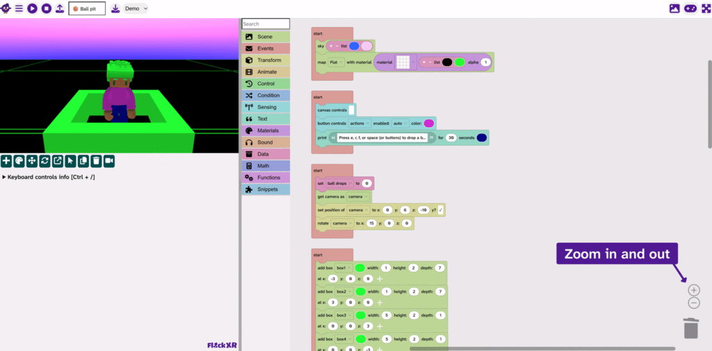Click the video camera tool
The width and height of the screenshot is (712, 351).
pyautogui.click(x=109, y=161)
